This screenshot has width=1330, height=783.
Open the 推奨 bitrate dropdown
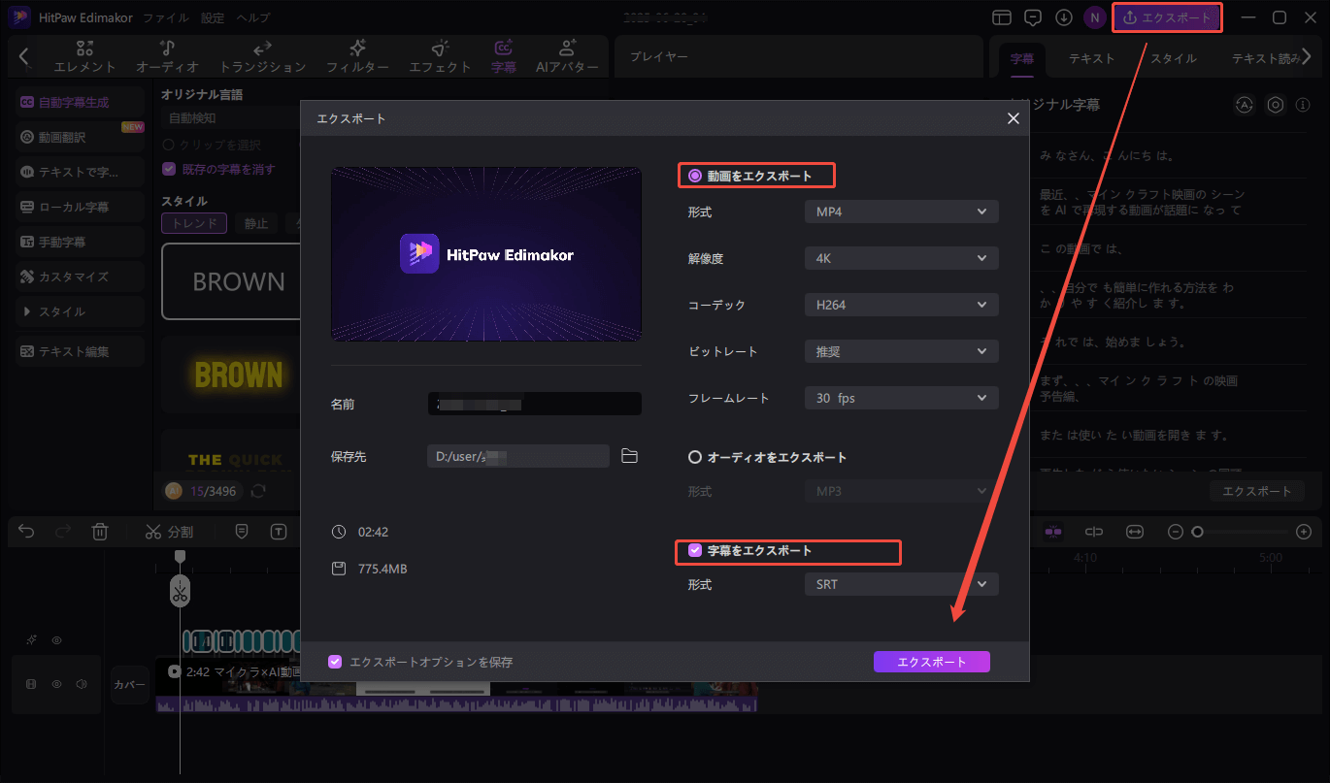901,351
